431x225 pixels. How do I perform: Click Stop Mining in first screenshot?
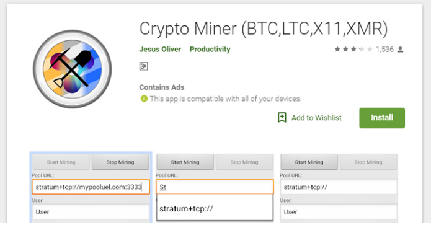click(x=120, y=162)
